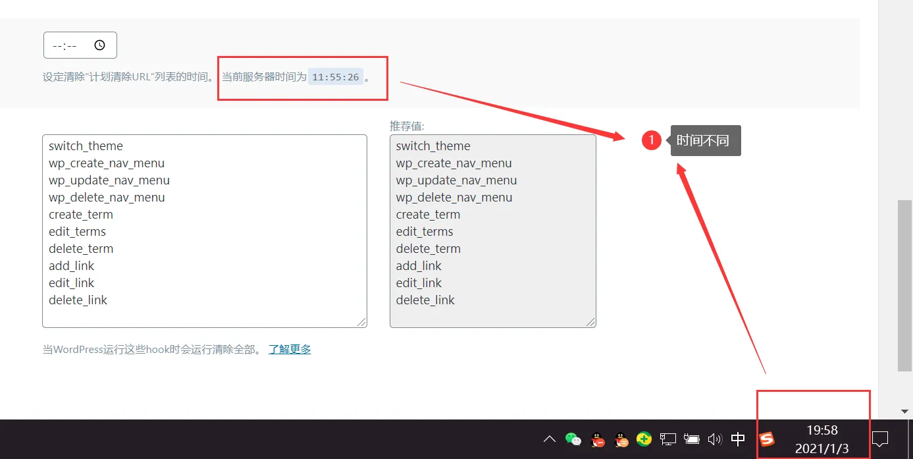
Task: Click wp_create_nav_menu in the 推荐值 gray box
Action: (454, 163)
